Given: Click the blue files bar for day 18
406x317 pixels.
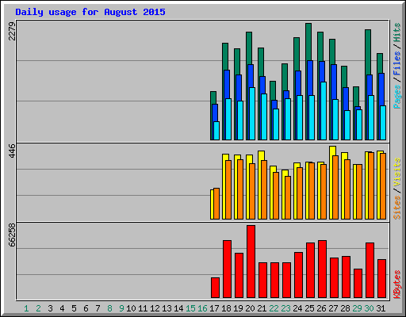Looking at the screenshot, I should pos(227,84).
